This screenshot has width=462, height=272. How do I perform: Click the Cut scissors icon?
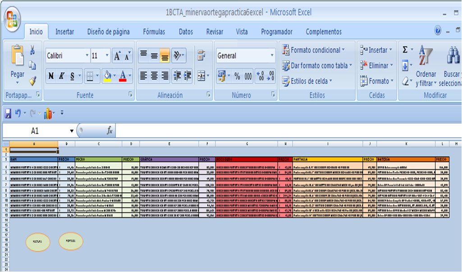[32, 50]
